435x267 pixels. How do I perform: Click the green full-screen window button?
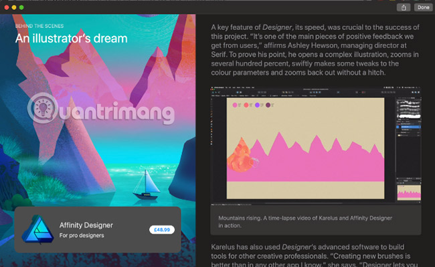click(22, 7)
